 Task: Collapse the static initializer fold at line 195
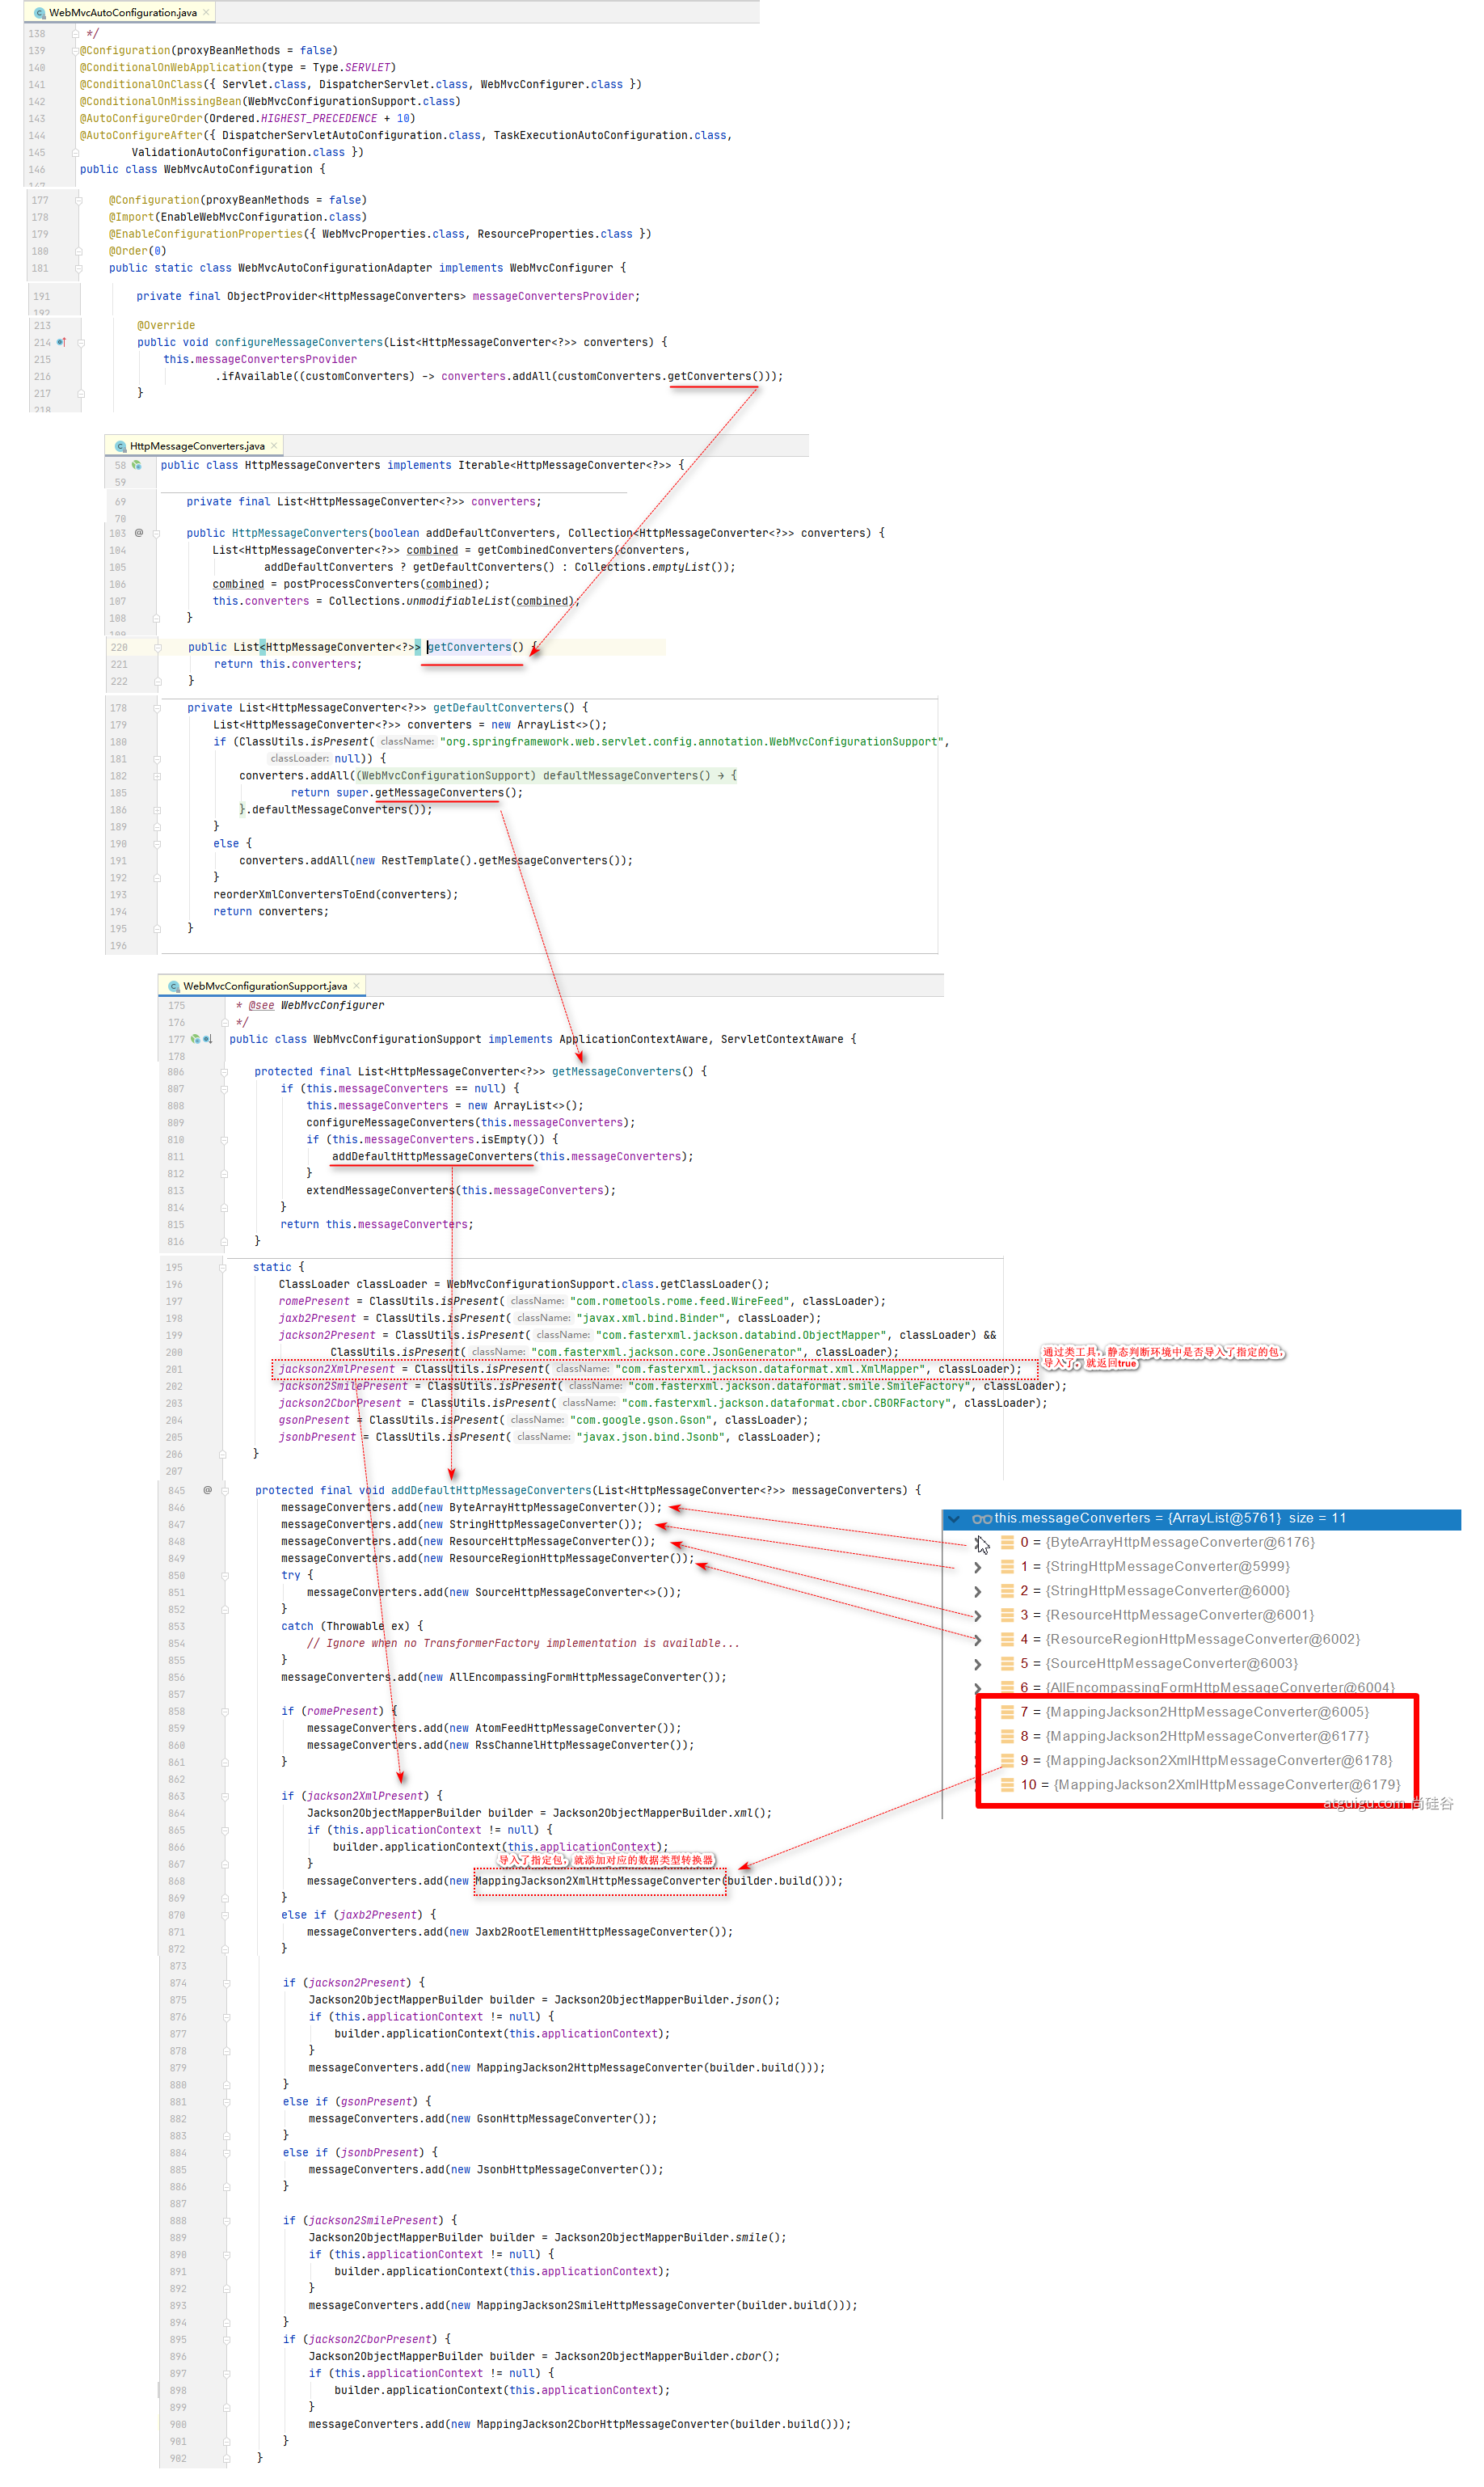pyautogui.click(x=222, y=1268)
